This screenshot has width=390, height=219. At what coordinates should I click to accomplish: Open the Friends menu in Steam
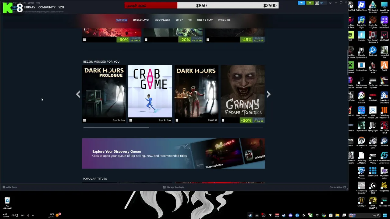click(x=23, y=3)
